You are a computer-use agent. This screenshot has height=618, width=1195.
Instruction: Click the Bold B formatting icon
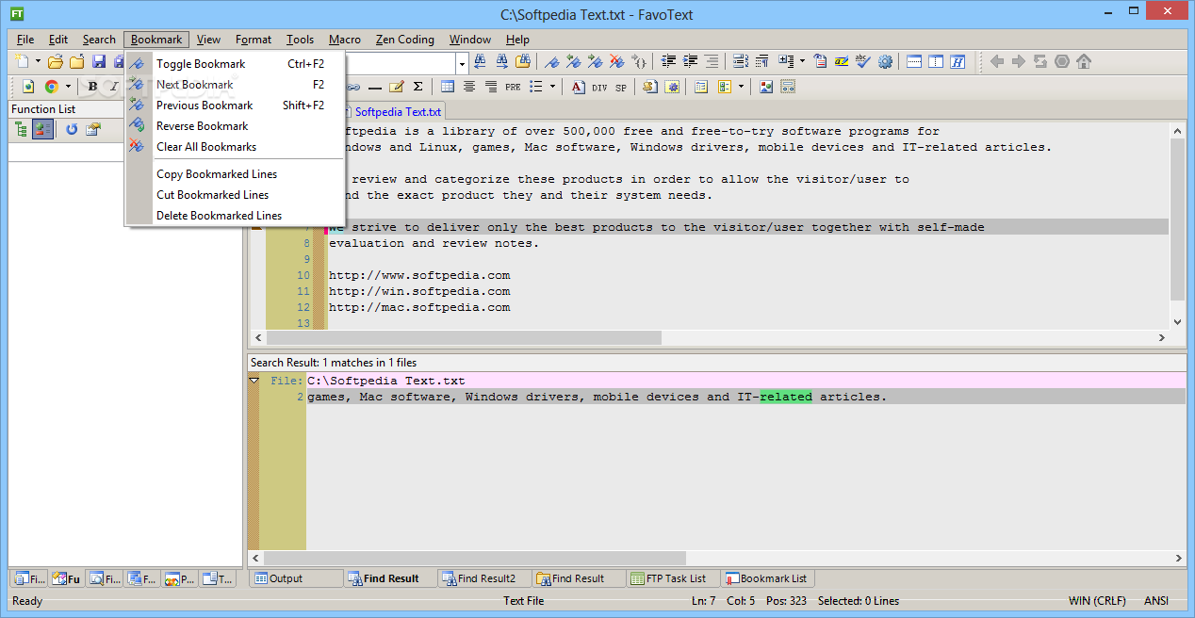(x=92, y=87)
